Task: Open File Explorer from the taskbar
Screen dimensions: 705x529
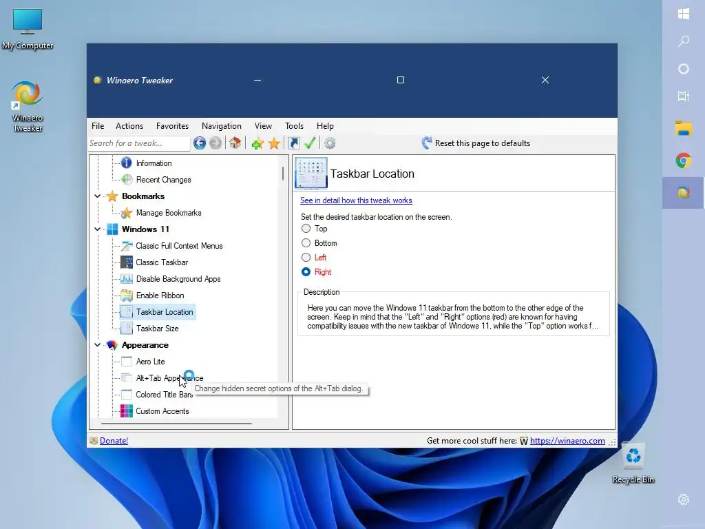Action: click(x=684, y=129)
